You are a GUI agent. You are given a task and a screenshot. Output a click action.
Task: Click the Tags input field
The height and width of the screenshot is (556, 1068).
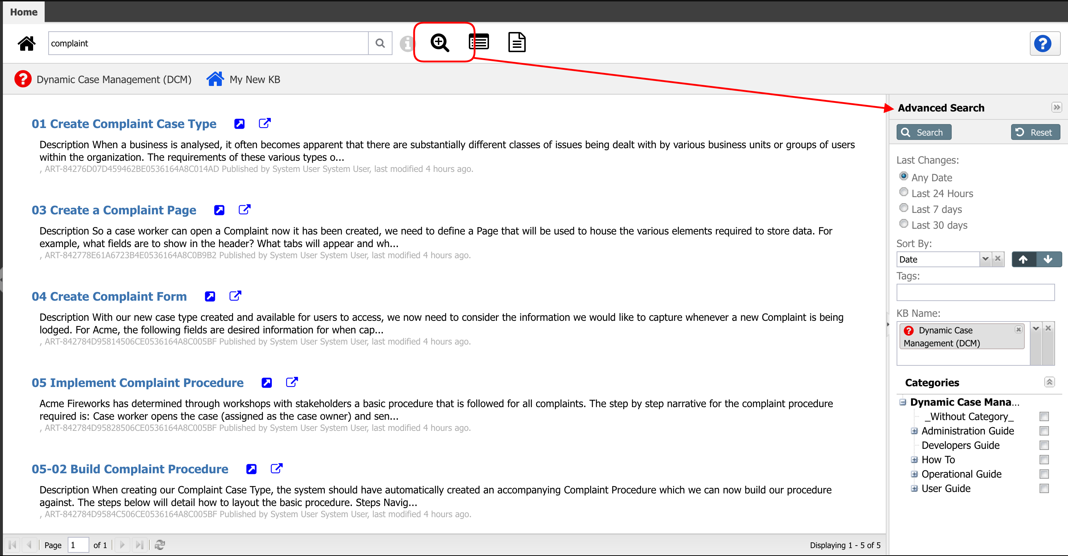coord(975,292)
